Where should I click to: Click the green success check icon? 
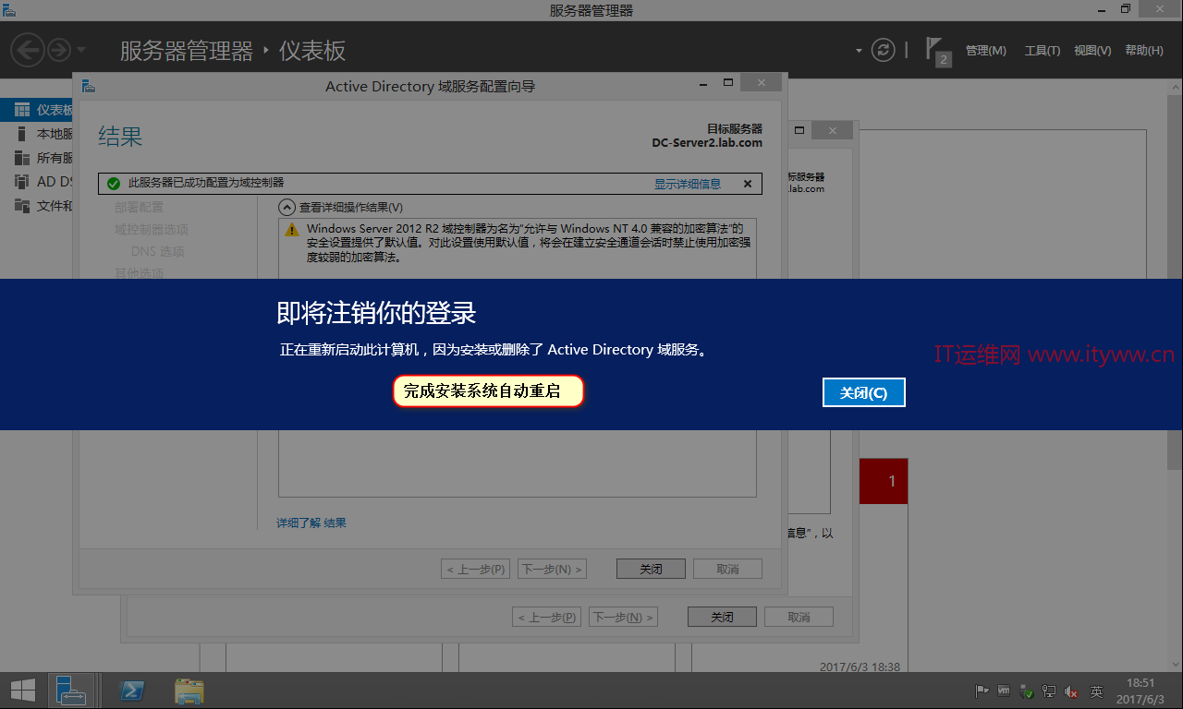click(x=113, y=184)
